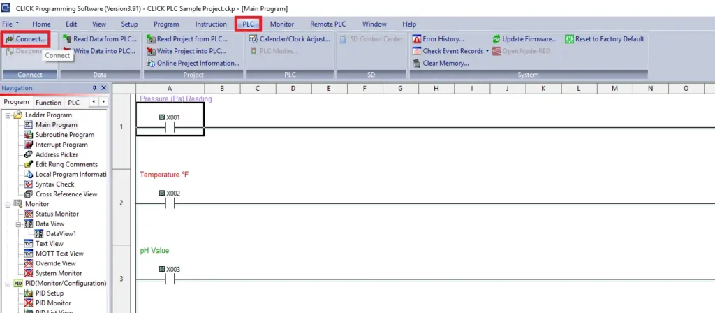Open Error History icon
This screenshot has height=313, width=715.
coord(416,39)
